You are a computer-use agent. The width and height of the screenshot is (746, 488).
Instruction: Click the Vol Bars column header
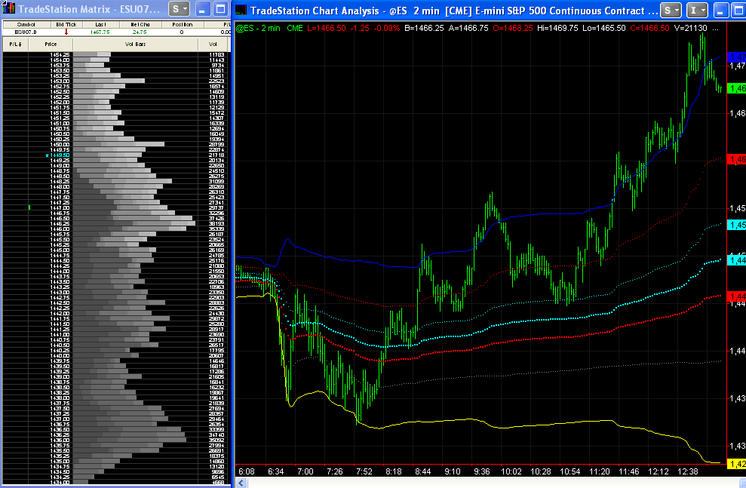pos(136,45)
